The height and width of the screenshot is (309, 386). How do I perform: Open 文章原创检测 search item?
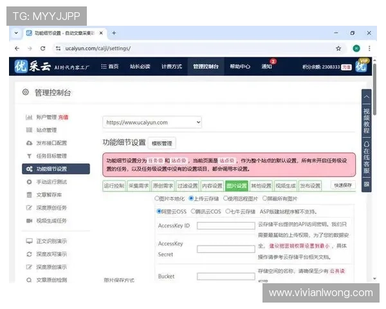46,280
